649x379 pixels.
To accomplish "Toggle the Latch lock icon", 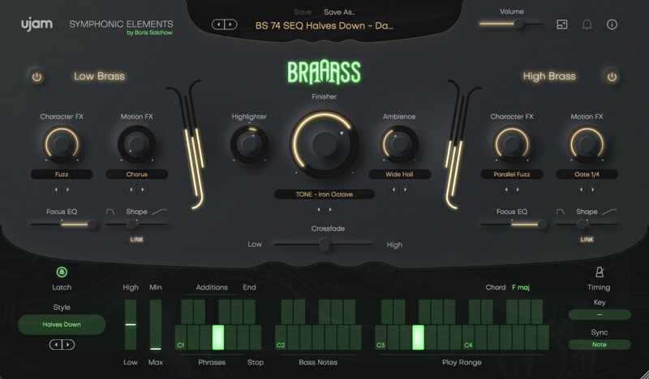I will (62, 273).
